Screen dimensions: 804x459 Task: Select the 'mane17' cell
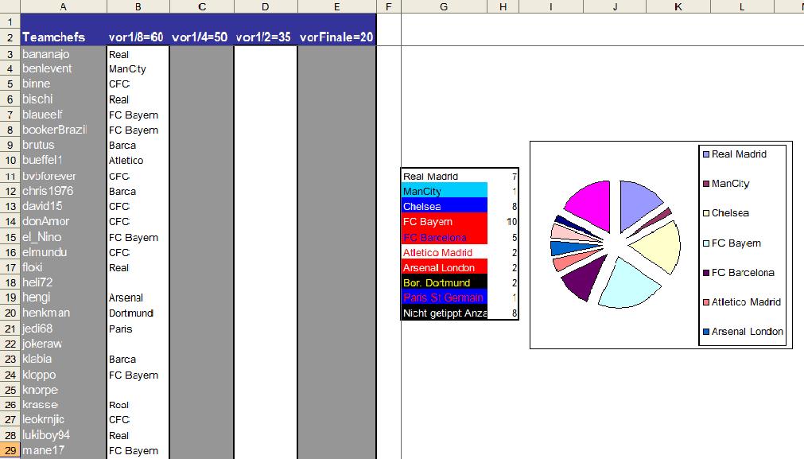(64, 451)
